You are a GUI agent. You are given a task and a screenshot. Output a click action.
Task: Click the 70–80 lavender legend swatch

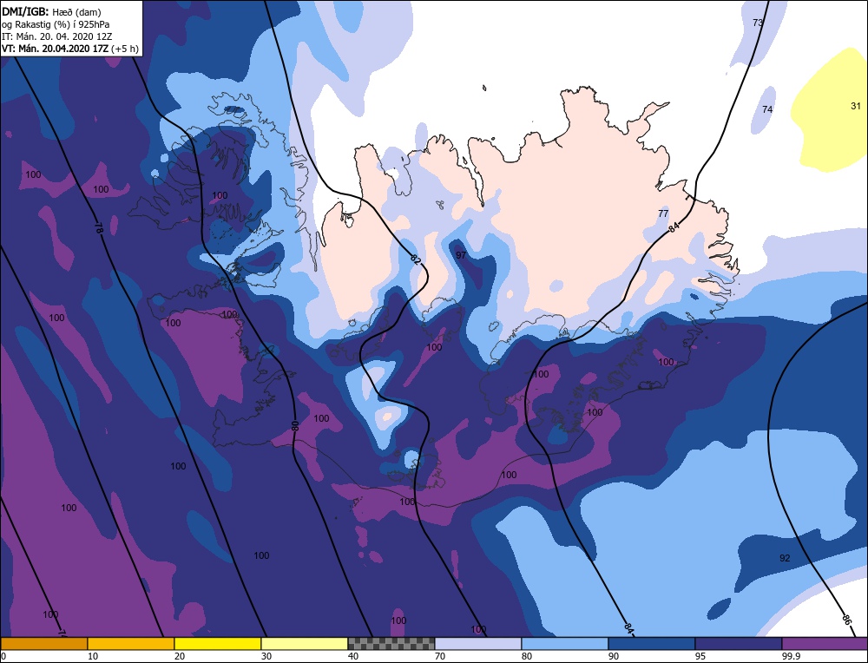click(478, 644)
